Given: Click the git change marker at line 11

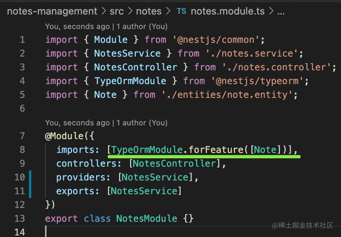Looking at the screenshot, I should click(30, 191).
